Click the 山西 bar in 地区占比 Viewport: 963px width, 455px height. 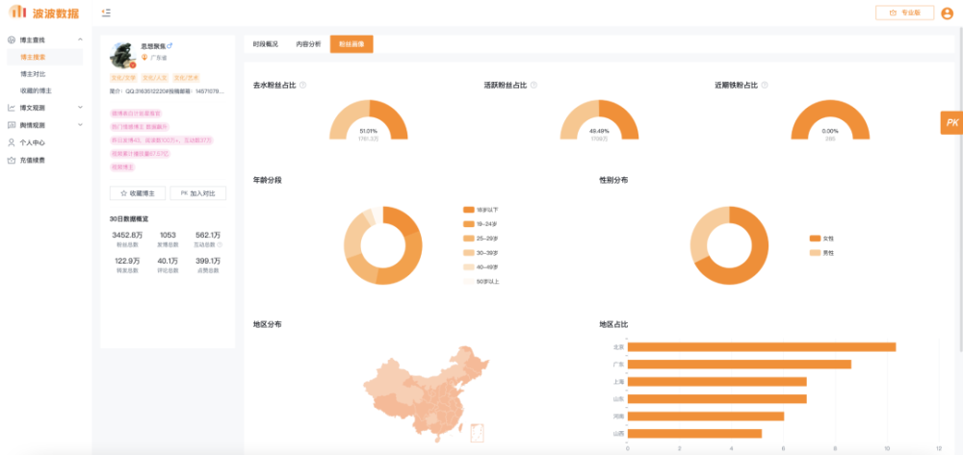pos(694,434)
